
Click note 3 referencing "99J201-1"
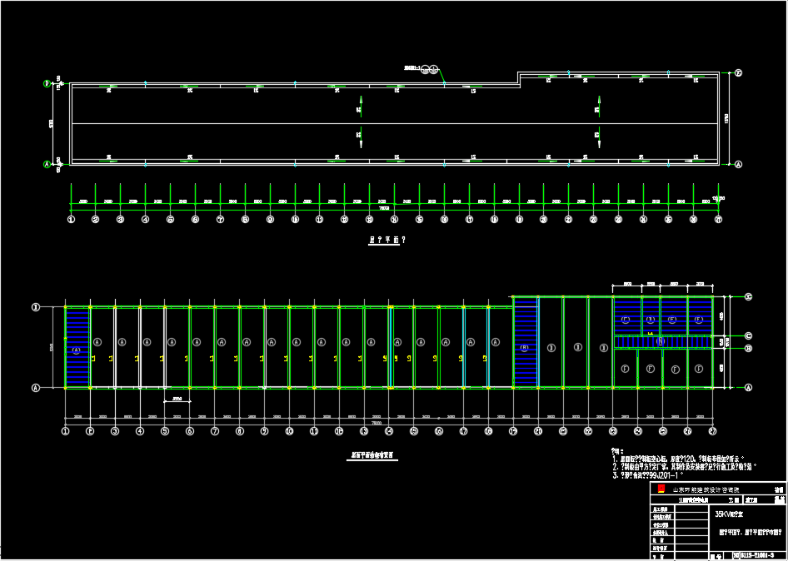[x=648, y=475]
